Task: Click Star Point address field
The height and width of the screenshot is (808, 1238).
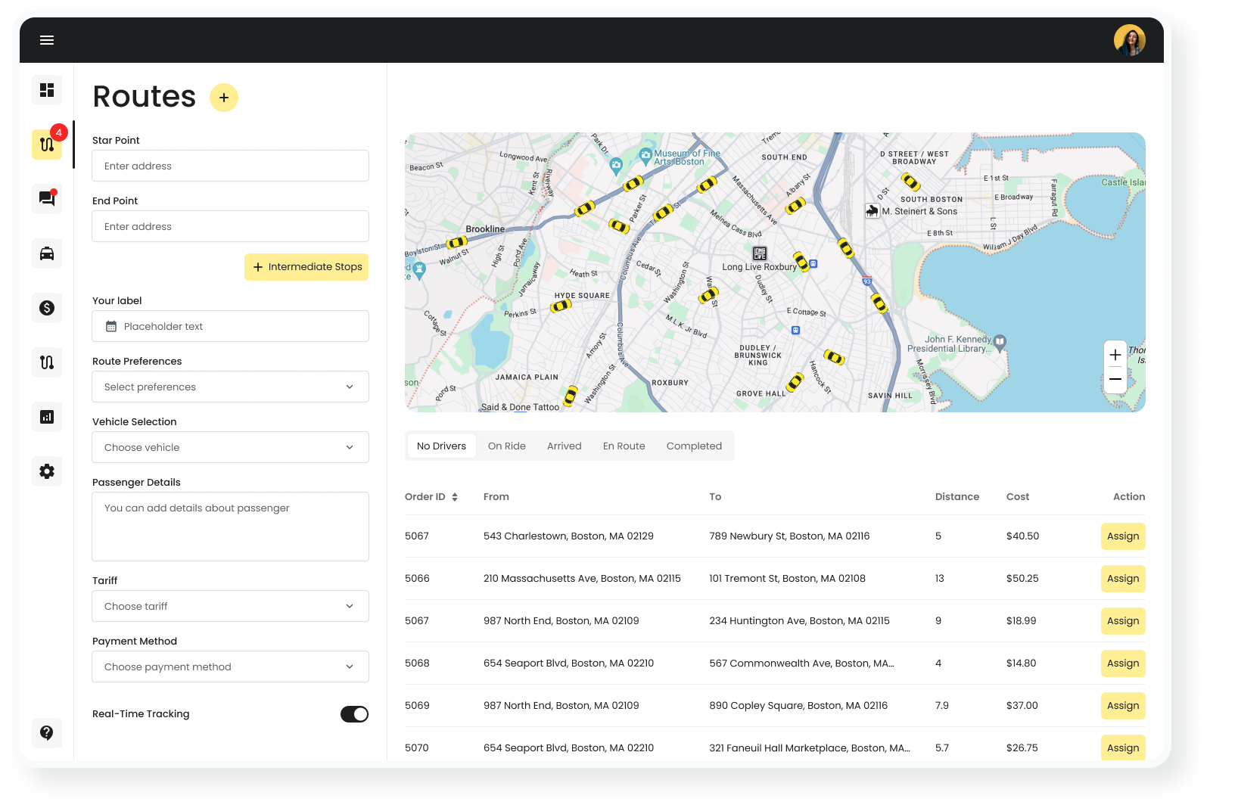Action: (x=231, y=166)
